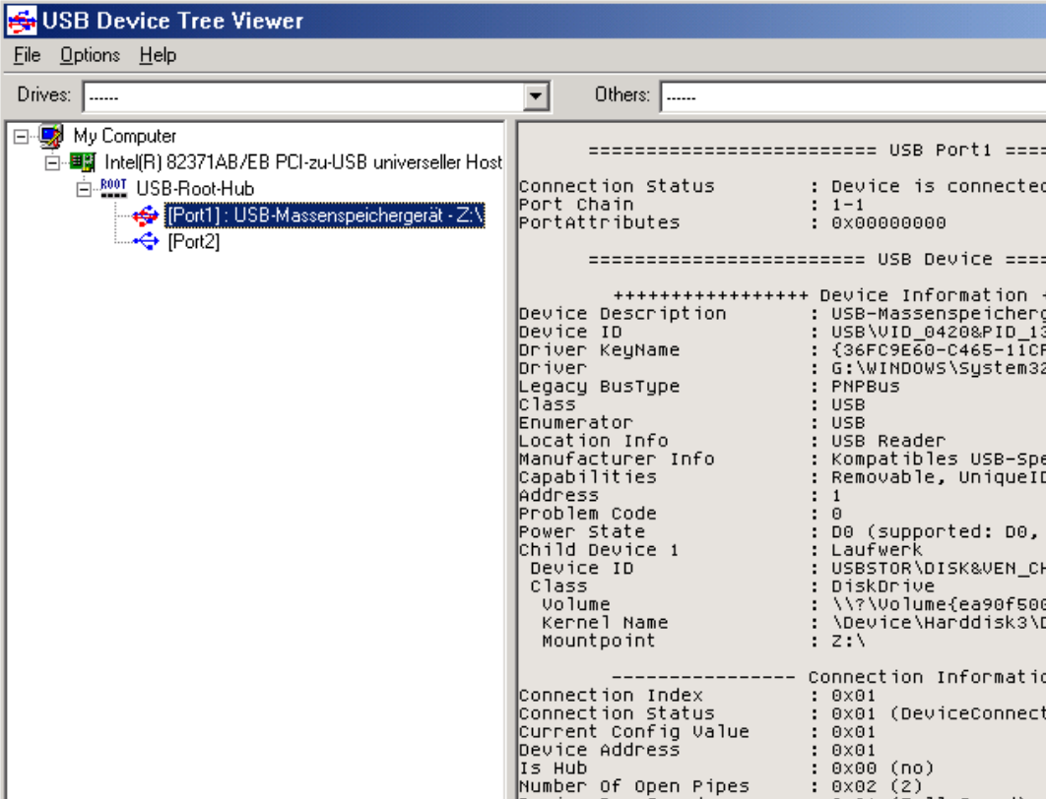Open the File menu
Viewport: 1046px width, 799px height.
(26, 55)
